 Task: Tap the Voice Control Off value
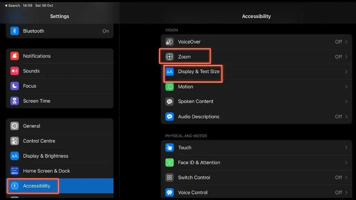[x=338, y=192]
